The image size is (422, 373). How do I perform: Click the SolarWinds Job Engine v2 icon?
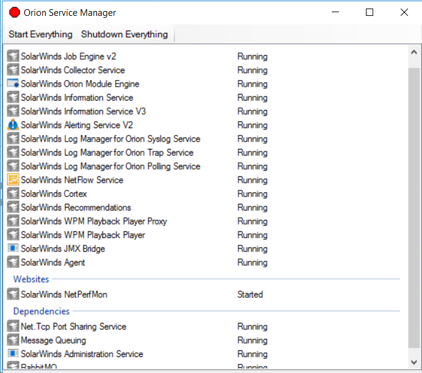13,56
